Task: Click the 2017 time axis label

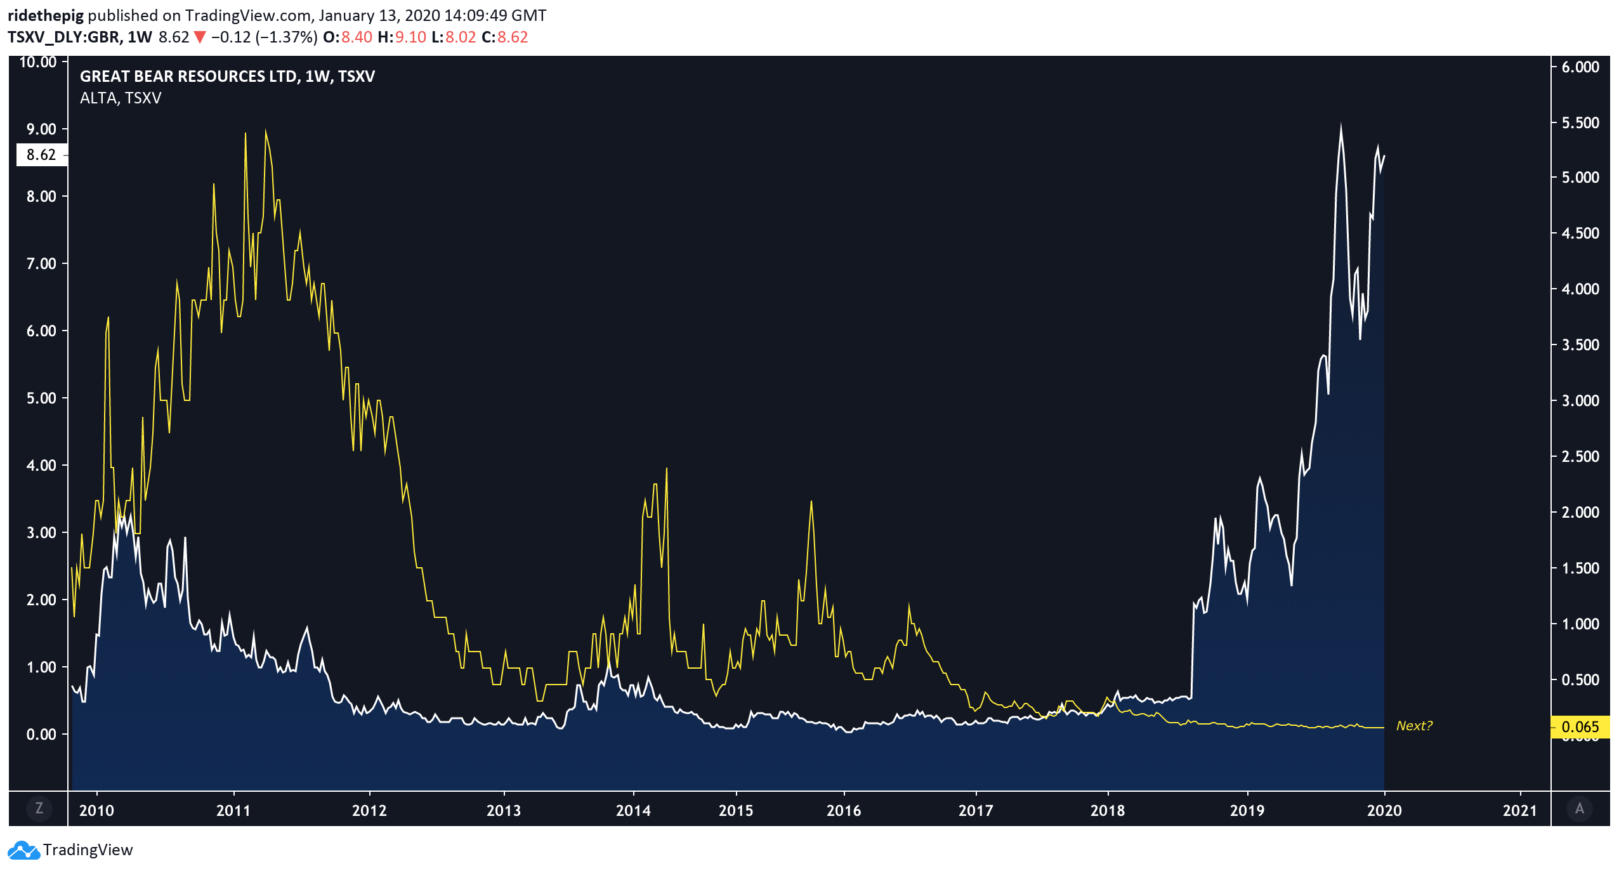Action: pos(976,810)
